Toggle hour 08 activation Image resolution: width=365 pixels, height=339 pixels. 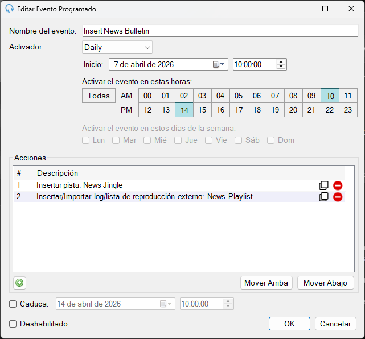tap(293, 96)
